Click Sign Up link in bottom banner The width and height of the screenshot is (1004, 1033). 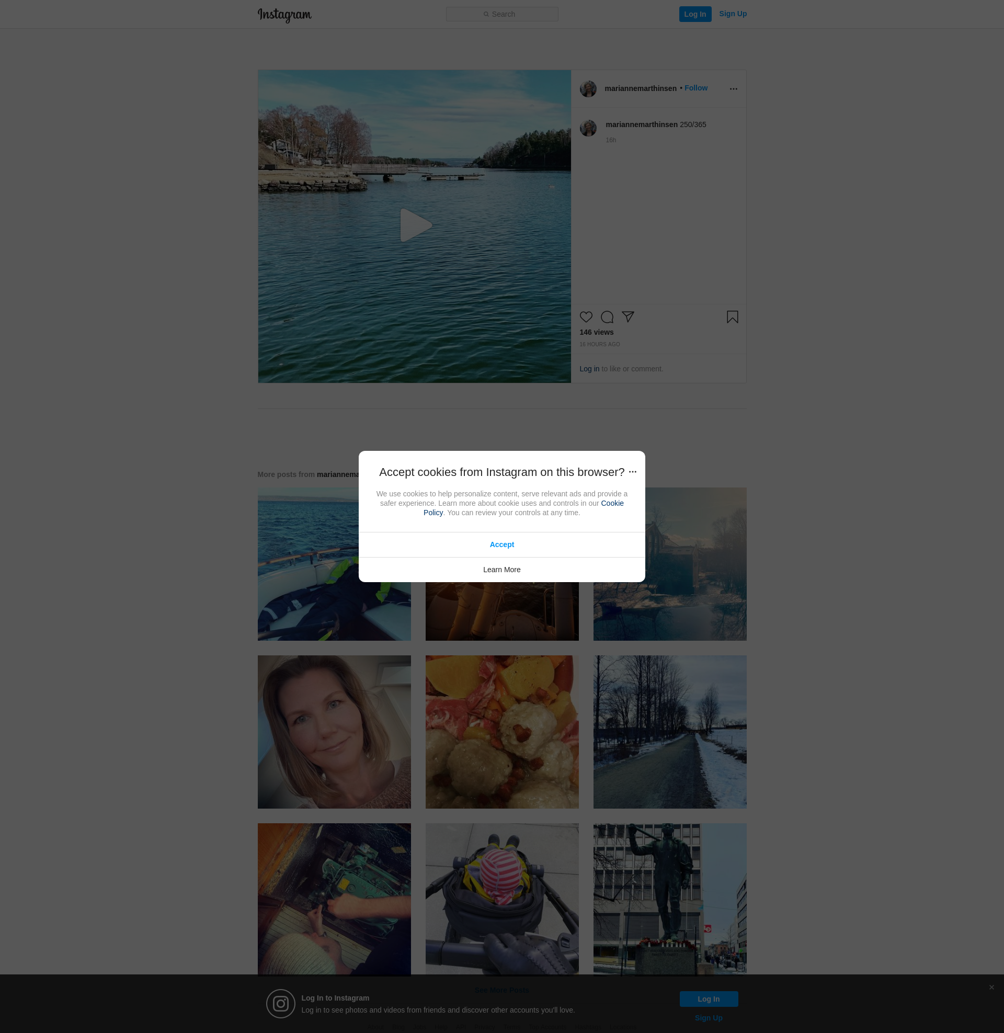[x=708, y=1018]
